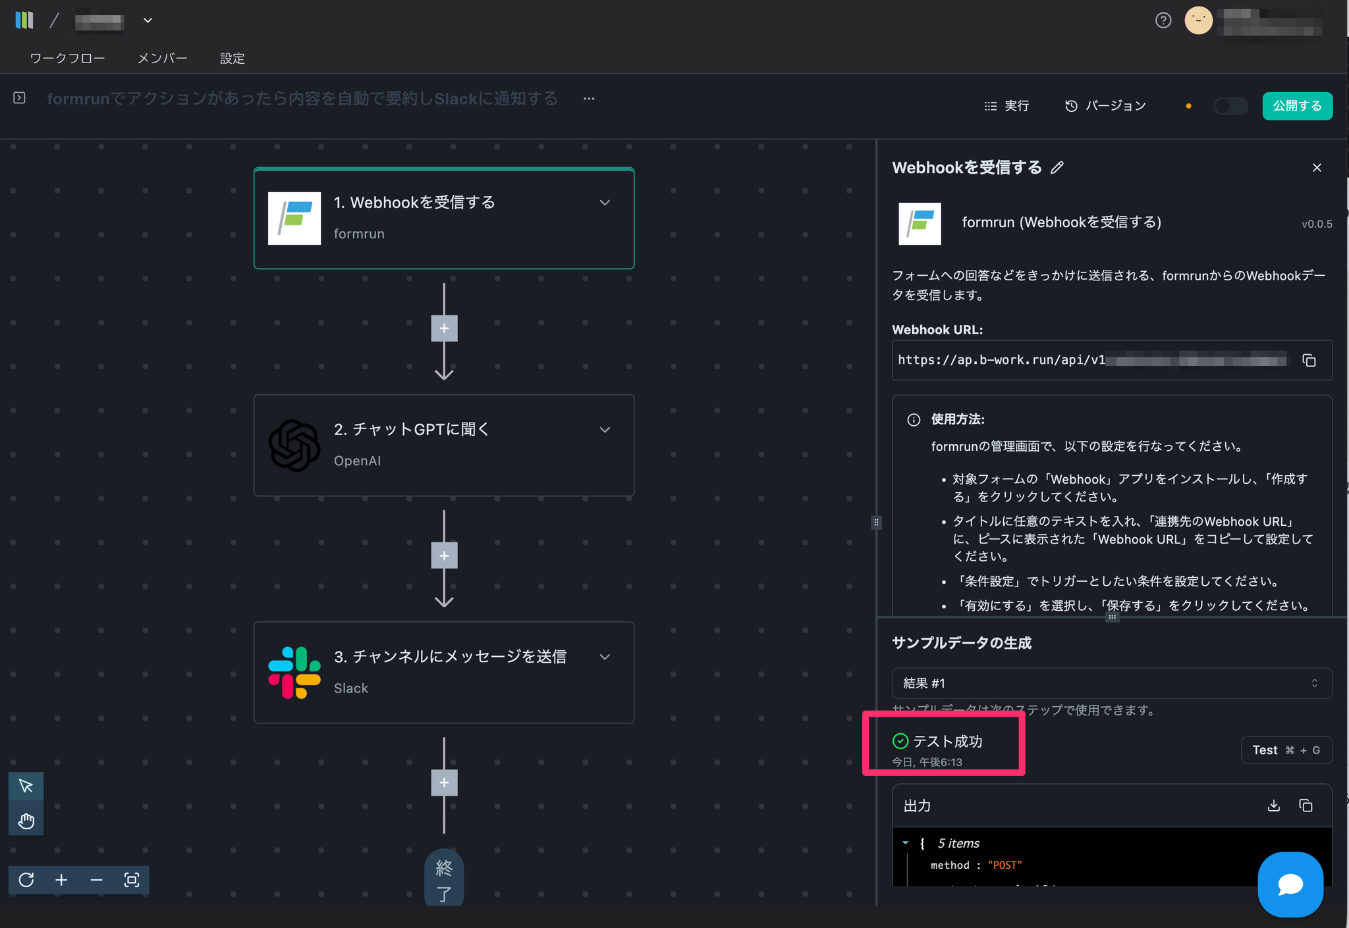Select the pointer cursor tool

pyautogui.click(x=26, y=786)
